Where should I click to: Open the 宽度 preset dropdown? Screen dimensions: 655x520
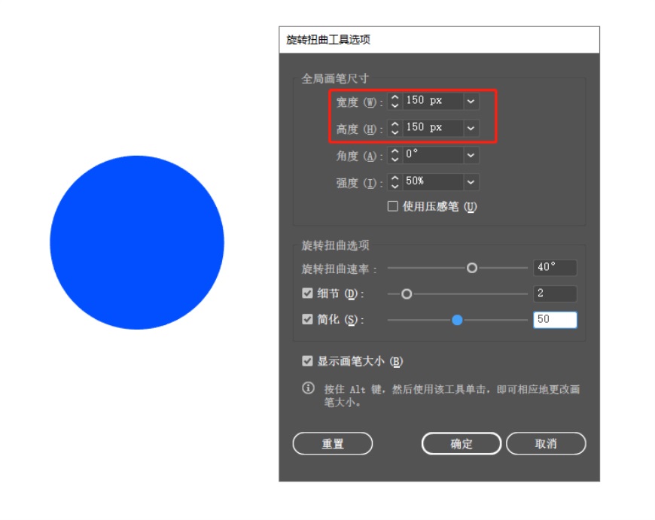tap(471, 102)
